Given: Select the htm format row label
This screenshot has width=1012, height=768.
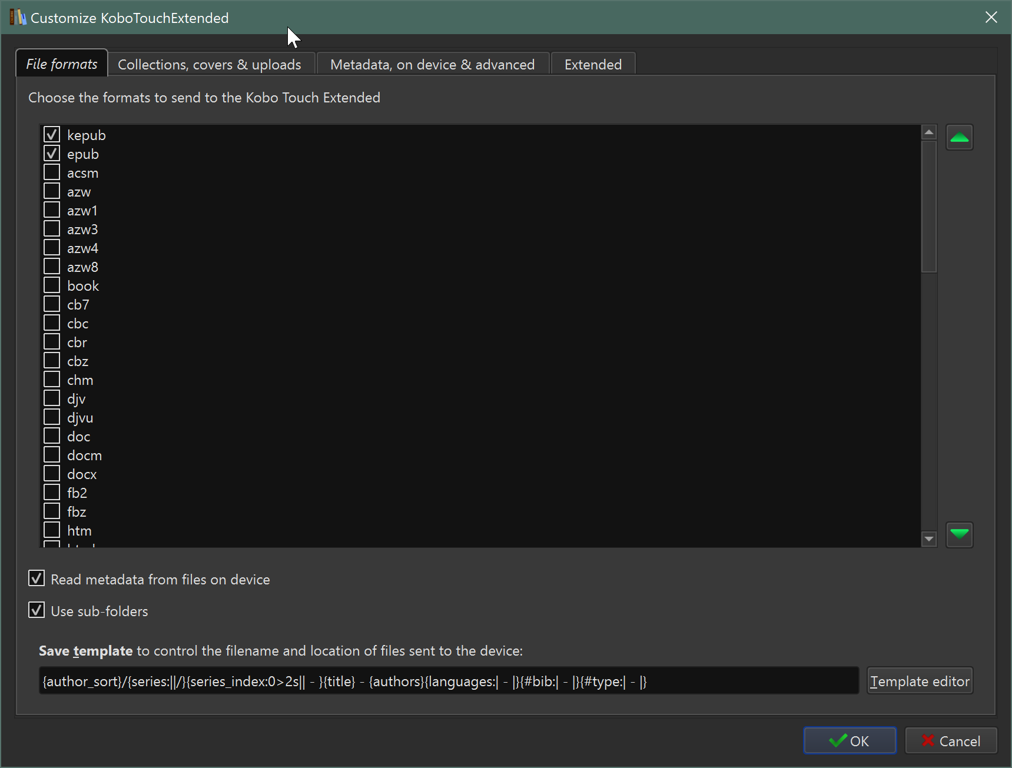Looking at the screenshot, I should pos(79,531).
